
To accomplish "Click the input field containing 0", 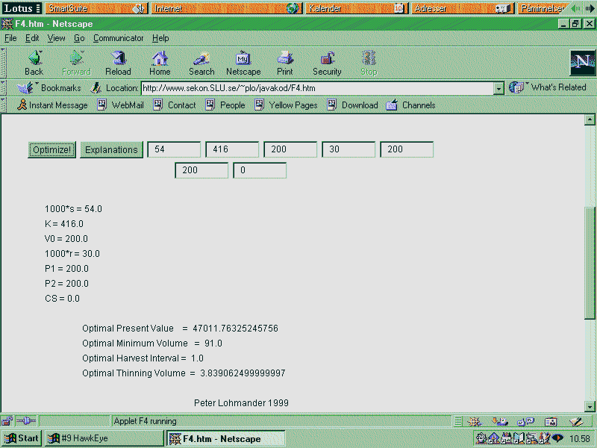I will click(x=260, y=170).
